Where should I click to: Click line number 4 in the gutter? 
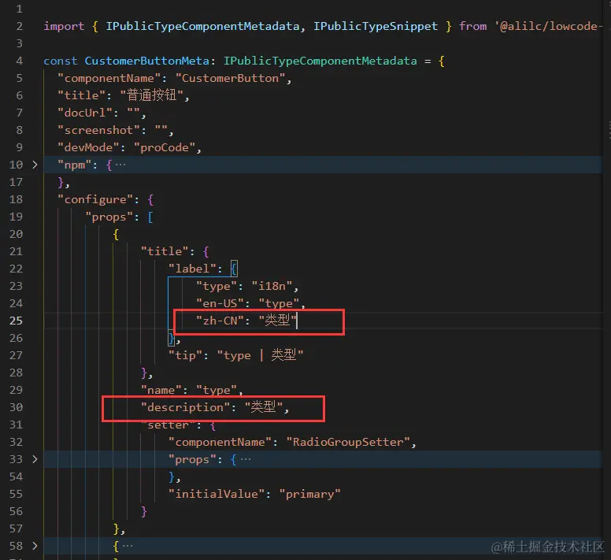(19, 61)
